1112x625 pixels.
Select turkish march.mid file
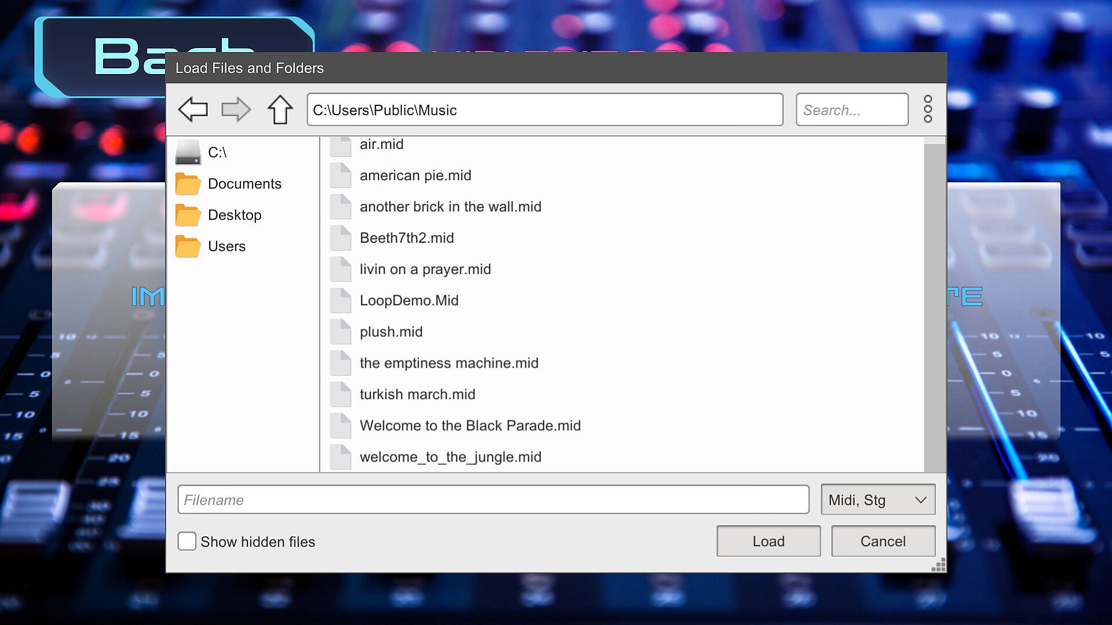tap(417, 394)
